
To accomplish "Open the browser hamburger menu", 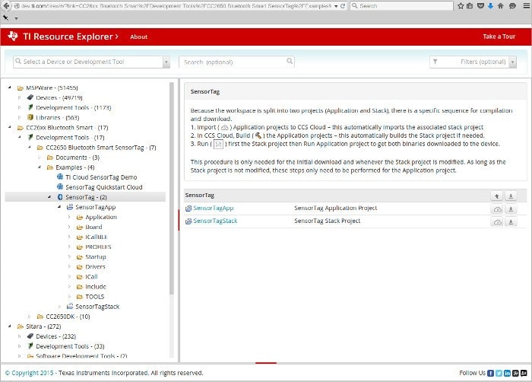I will [526, 6].
